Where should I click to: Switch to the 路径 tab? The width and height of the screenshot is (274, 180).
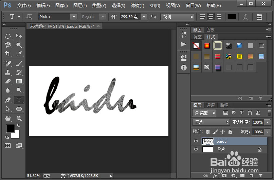pyautogui.click(x=224, y=105)
